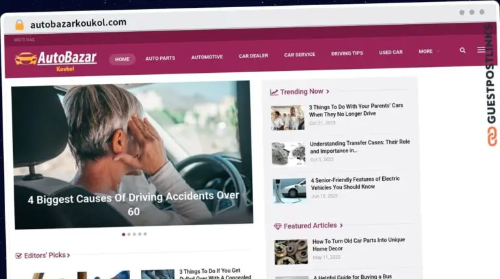Expand the Featured Articles arrow

point(341,225)
